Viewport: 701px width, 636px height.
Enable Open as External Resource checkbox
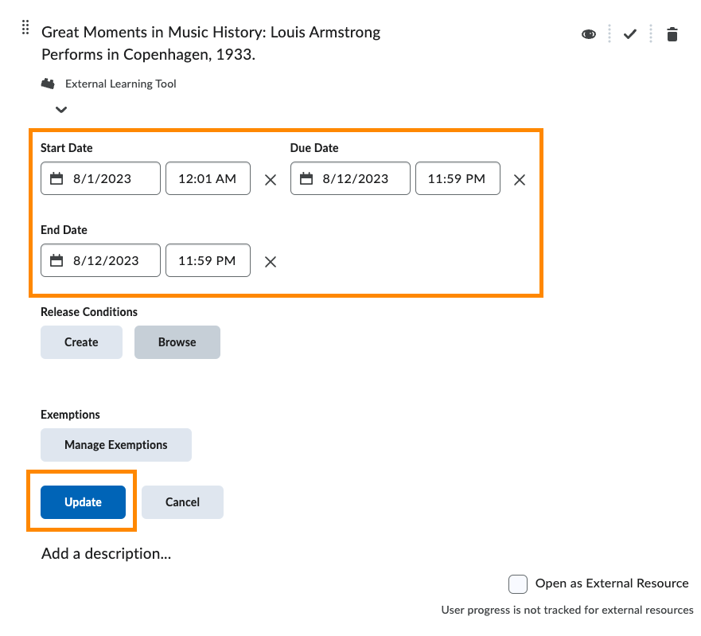(x=518, y=584)
